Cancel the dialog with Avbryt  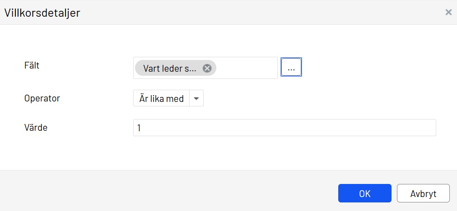423,193
